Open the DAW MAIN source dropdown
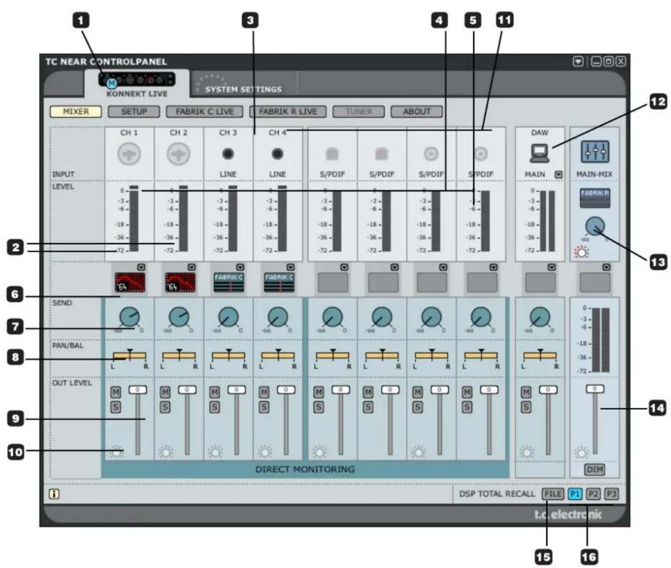The height and width of the screenshot is (568, 671). pos(559,174)
